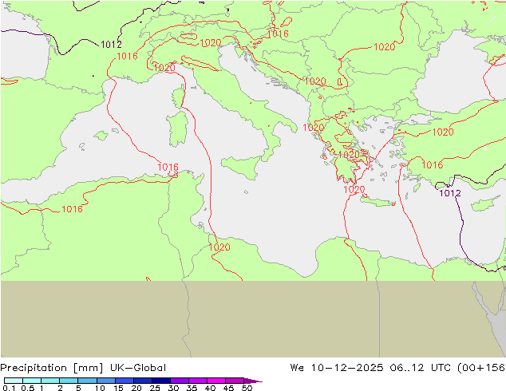Click the 1020 label near the Albanian coast
The height and width of the screenshot is (391, 506).
[x=314, y=128]
